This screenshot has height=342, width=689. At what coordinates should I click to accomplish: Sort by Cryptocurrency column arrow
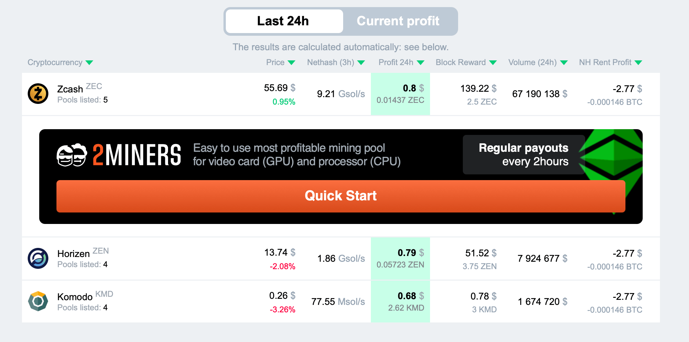(x=89, y=63)
